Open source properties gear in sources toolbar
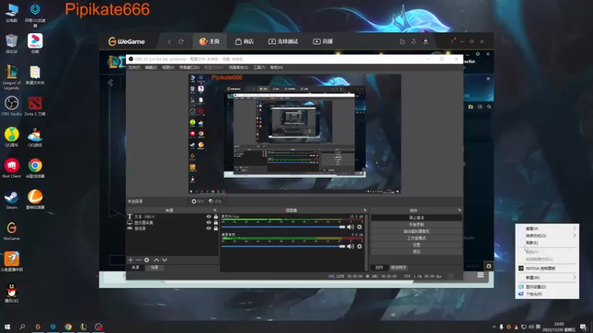Viewport: 593px width, 333px height. click(x=147, y=260)
